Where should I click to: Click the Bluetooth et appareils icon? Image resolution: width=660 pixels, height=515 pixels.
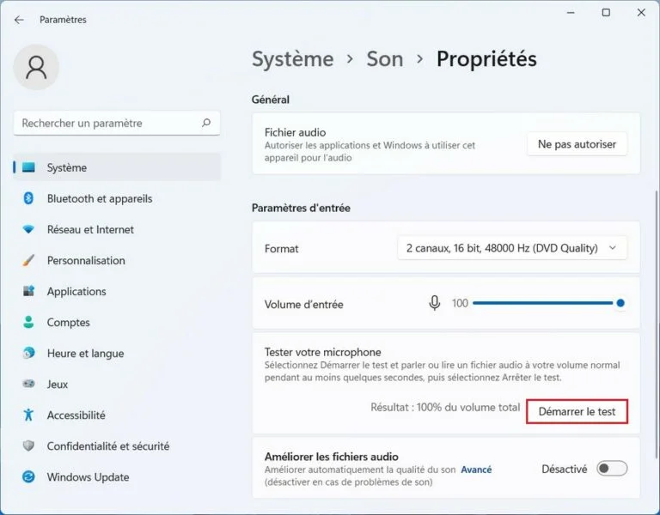28,198
